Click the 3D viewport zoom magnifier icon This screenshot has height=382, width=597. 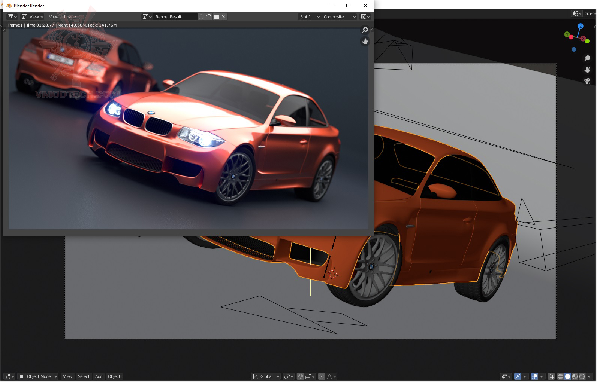[587, 58]
